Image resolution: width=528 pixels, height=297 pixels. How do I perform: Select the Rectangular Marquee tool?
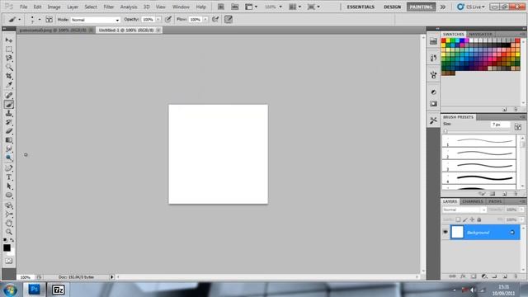click(9, 49)
